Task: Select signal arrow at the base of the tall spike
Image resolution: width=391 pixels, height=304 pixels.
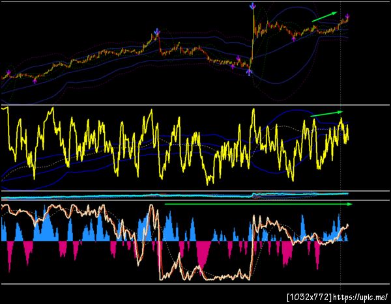Action: coord(249,72)
